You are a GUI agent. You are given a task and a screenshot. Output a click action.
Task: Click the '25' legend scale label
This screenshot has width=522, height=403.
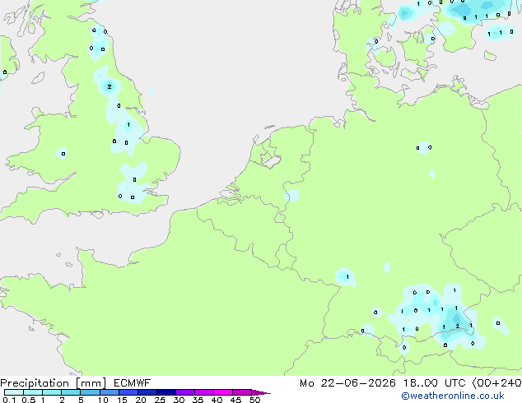(160, 400)
